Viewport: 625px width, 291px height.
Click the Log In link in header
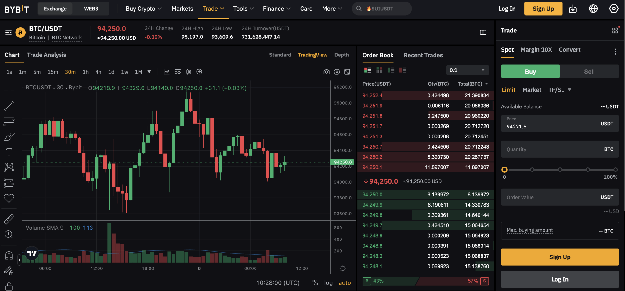(507, 9)
